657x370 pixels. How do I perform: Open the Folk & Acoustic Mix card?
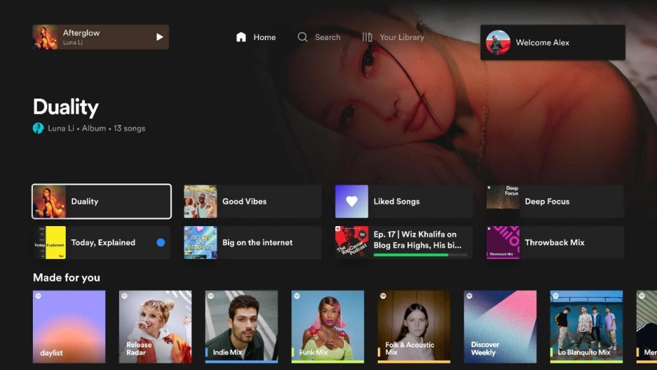click(x=414, y=327)
